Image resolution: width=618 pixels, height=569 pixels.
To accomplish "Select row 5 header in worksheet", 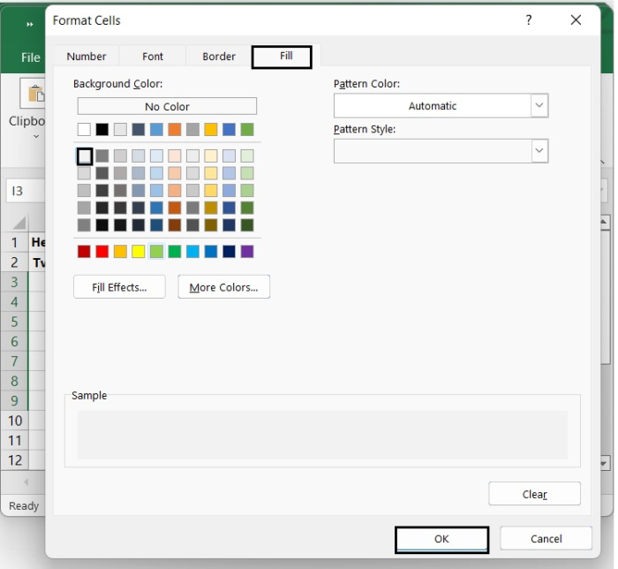I will 15,322.
